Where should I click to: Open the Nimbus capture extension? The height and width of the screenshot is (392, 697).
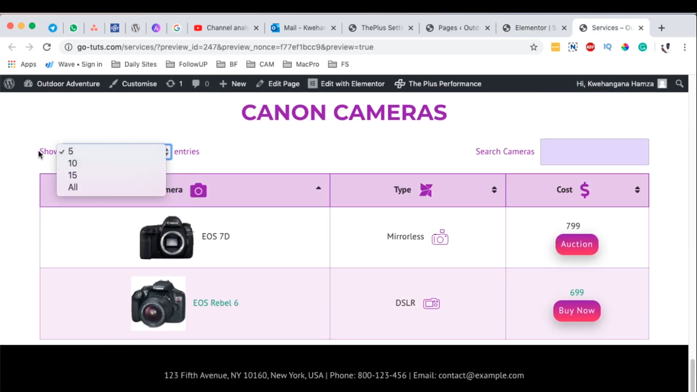[573, 47]
